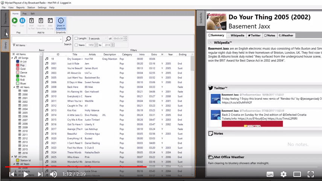The height and width of the screenshot is (181, 322).
Task: Sort list by Year column header
Action: point(170,55)
